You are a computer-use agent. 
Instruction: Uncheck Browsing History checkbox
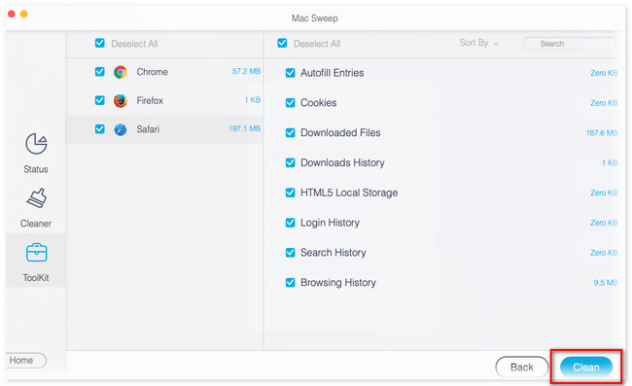pyautogui.click(x=290, y=282)
